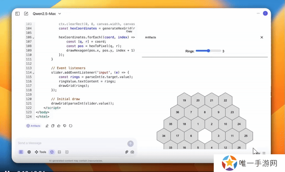This screenshot has height=172, width=285.
Task: Toggle the Artifacts cube mode
Action: (x=52, y=152)
